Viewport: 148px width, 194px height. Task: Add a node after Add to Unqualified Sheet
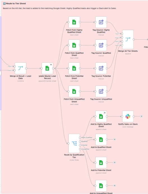pyautogui.click(x=115, y=186)
